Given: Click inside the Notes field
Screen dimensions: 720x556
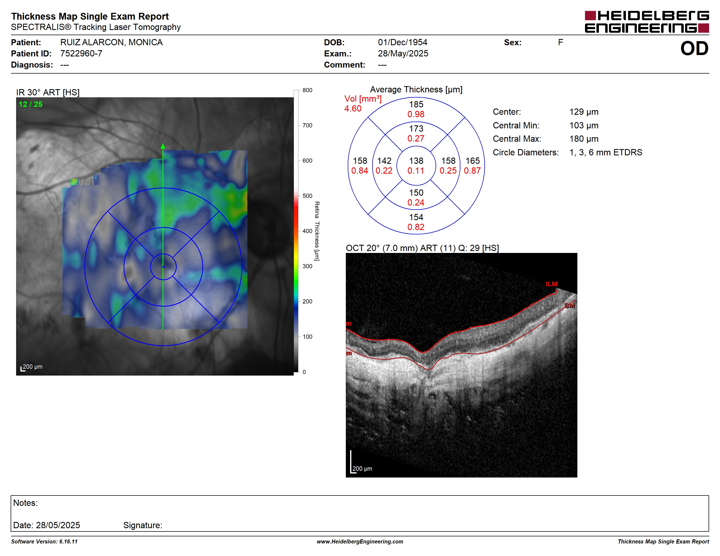Looking at the screenshot, I should [360, 513].
